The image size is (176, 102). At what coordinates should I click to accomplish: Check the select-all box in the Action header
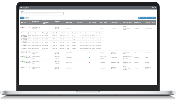21,22
